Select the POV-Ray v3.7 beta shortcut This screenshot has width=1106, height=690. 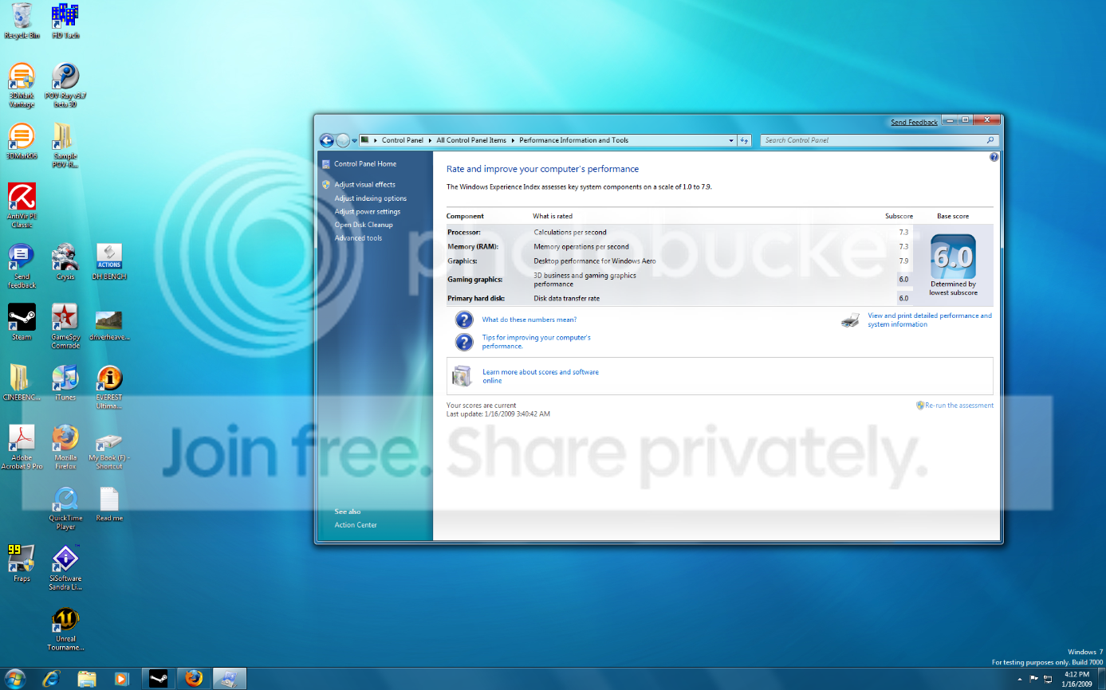point(65,85)
